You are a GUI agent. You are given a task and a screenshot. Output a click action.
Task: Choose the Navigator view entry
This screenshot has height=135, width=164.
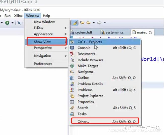(x=105, y=72)
